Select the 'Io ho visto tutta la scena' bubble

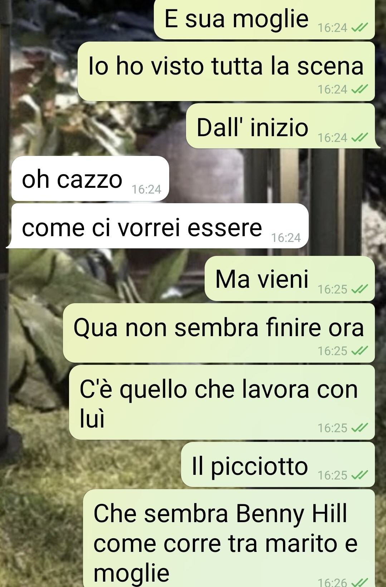(226, 71)
